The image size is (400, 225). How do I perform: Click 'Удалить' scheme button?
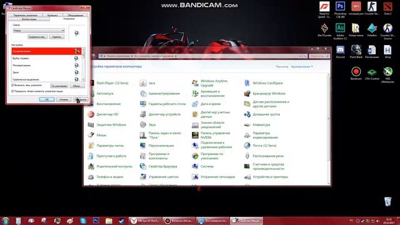click(x=57, y=37)
